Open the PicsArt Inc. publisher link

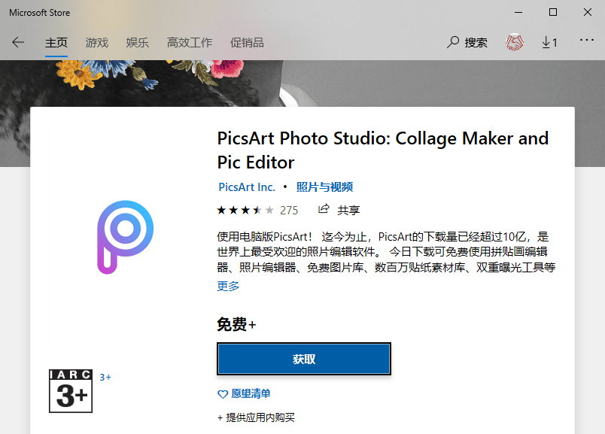[x=247, y=187]
